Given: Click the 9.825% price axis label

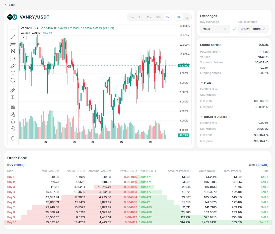Looking at the screenshot, I should tap(184, 66).
